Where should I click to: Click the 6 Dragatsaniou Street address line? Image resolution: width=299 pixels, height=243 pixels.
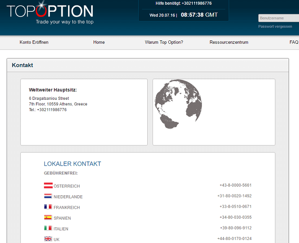(49, 99)
